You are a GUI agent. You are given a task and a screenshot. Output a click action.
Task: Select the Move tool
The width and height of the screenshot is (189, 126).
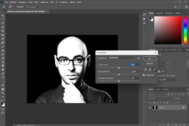coord(3,15)
